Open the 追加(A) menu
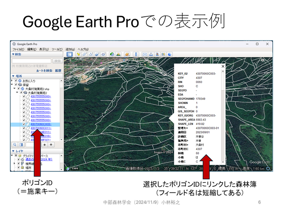283x212 pixels. (70, 49)
